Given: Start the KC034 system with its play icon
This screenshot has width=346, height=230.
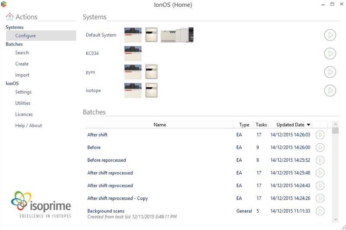Looking at the screenshot, I should coord(330,54).
